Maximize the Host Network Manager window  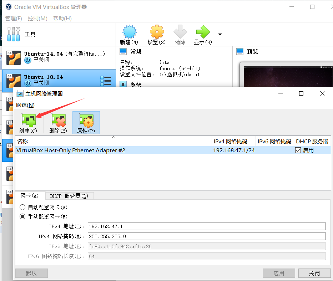[301, 93]
